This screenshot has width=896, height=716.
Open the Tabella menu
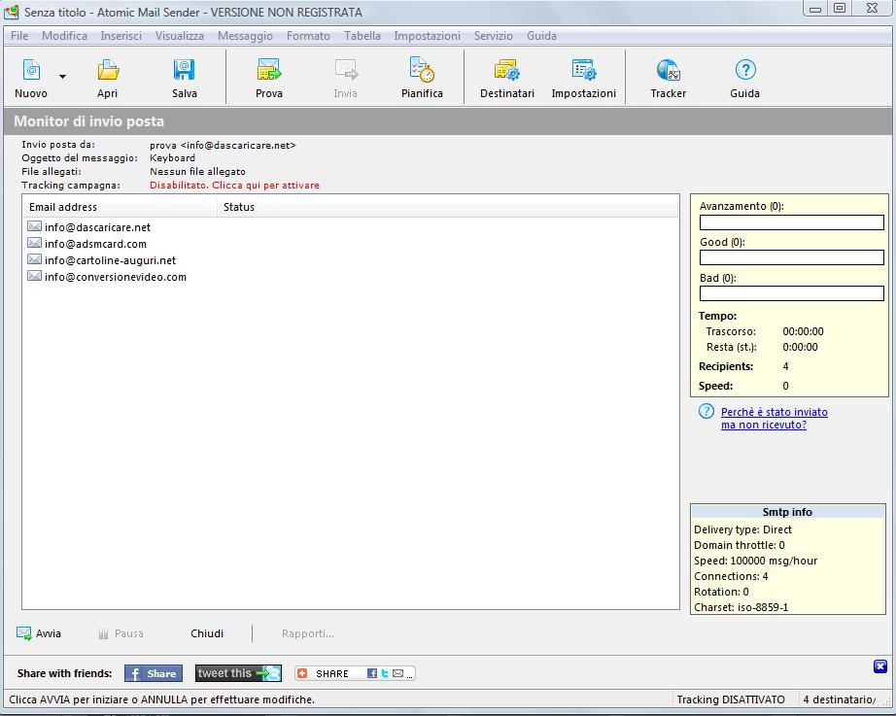(362, 35)
